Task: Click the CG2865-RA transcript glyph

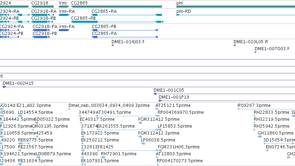Action: tap(127, 15)
